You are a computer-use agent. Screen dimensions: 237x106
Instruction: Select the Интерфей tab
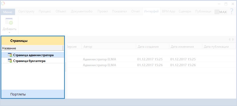151,11
